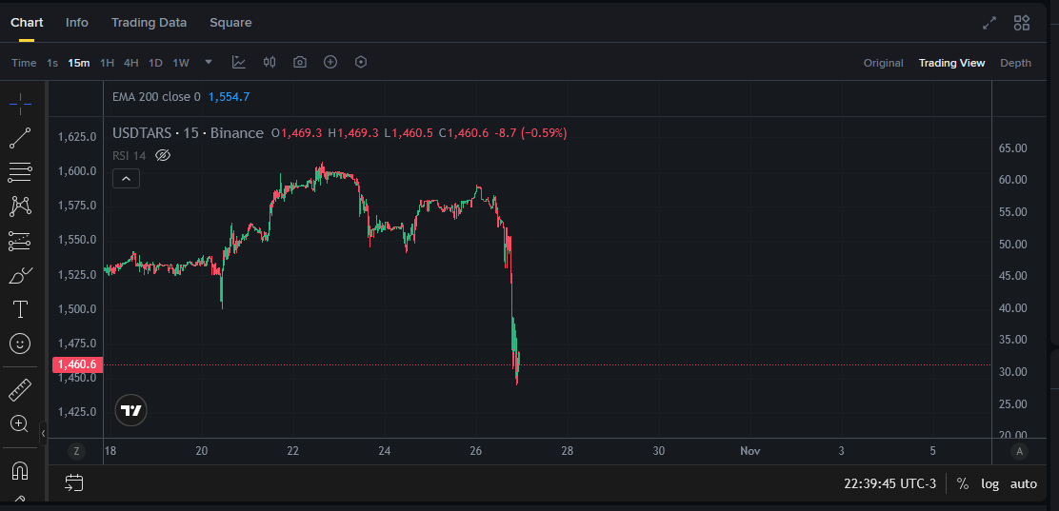The width and height of the screenshot is (1059, 511).
Task: Toggle RSI 14 indicator visibility eye
Action: point(162,156)
